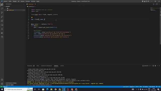Open the Ajuda menu
The width and height of the screenshot is (161, 91).
(38, 1)
